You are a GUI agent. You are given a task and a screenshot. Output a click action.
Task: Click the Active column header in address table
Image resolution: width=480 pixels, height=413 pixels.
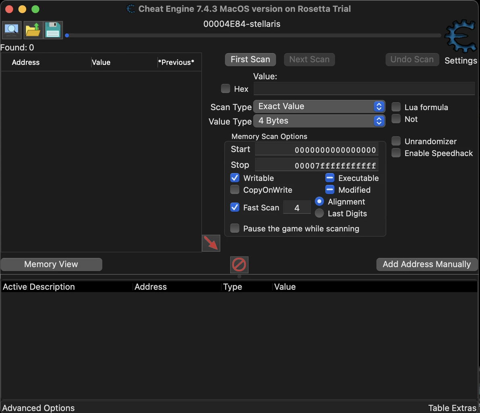[14, 287]
